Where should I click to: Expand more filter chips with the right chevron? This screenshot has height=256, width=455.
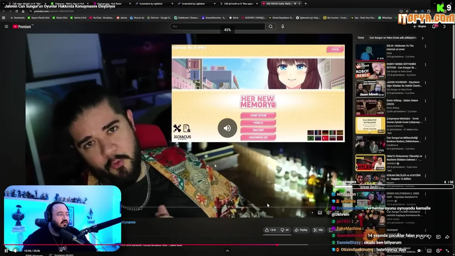(422, 38)
